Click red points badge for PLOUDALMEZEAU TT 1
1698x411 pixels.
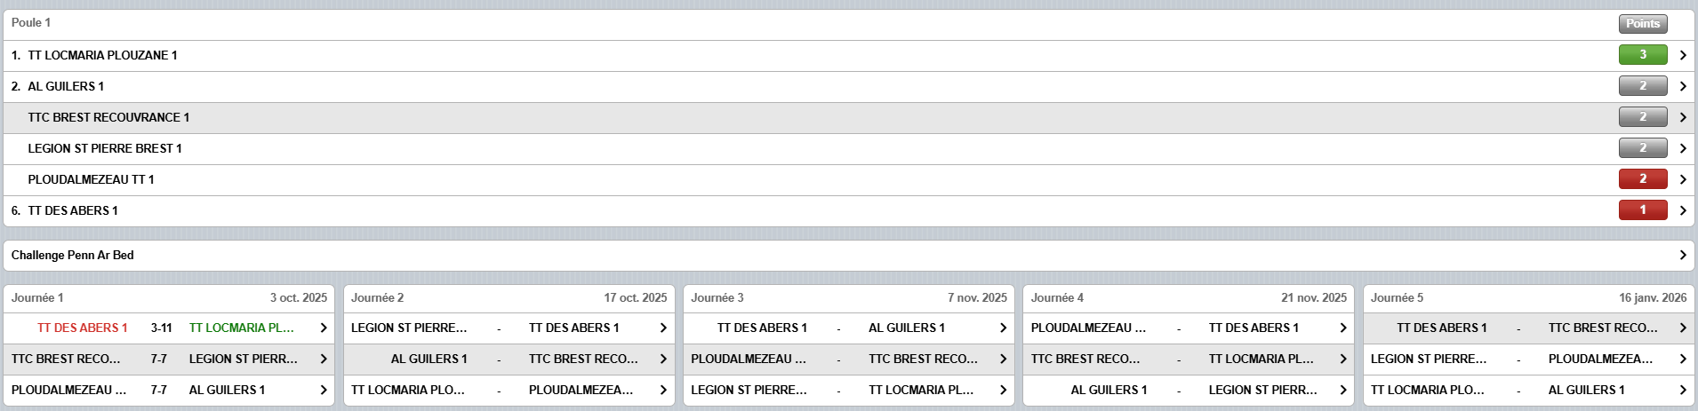pyautogui.click(x=1642, y=179)
